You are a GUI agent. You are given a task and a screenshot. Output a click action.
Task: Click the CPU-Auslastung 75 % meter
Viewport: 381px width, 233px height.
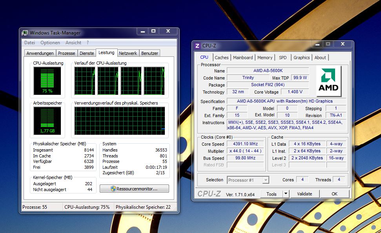point(47,81)
